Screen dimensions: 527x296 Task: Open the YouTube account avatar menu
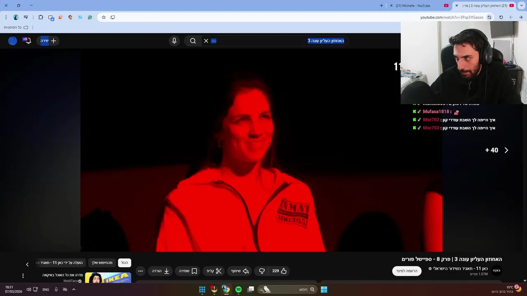13,41
